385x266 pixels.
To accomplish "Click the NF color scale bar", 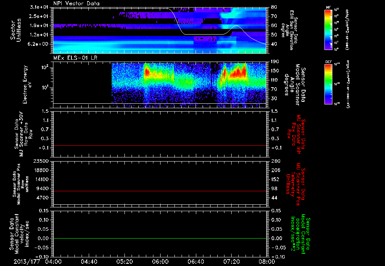I will 329,29.
